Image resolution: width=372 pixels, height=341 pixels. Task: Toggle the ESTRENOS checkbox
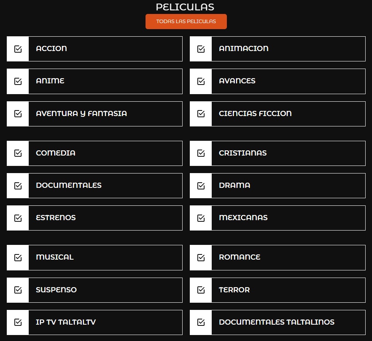tap(18, 218)
